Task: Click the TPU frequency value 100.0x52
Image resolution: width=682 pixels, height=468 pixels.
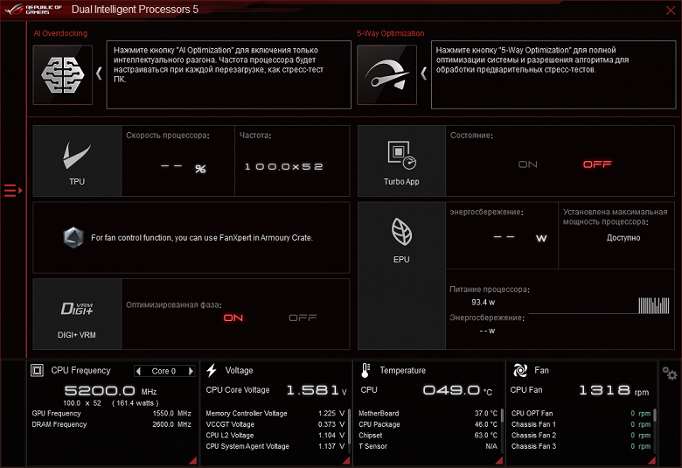Action: pyautogui.click(x=284, y=167)
